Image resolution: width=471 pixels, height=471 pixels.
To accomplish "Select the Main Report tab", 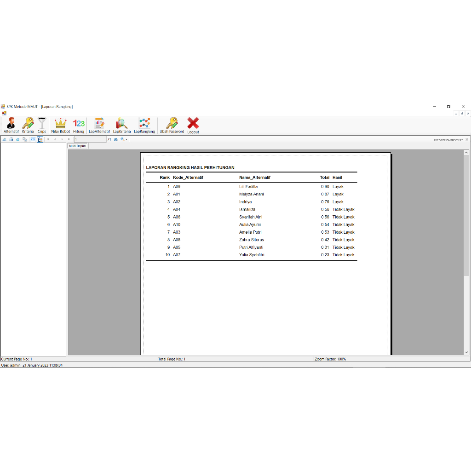I will (x=77, y=146).
